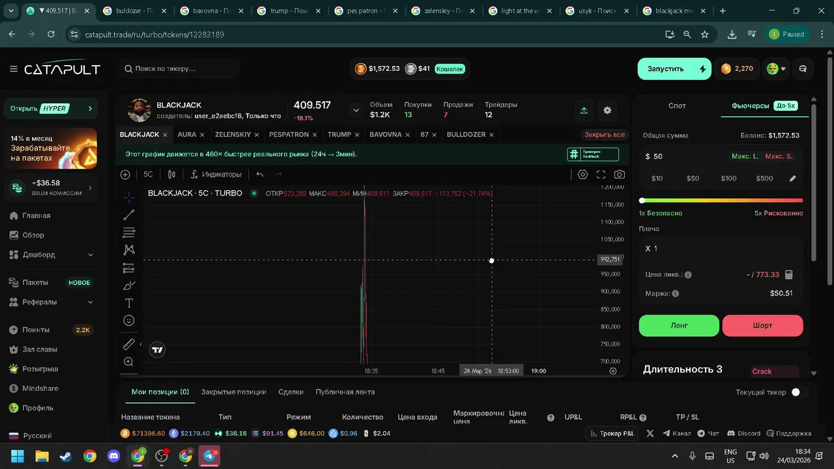
Task: Open the commissions $36.58 arrow
Action: click(91, 188)
